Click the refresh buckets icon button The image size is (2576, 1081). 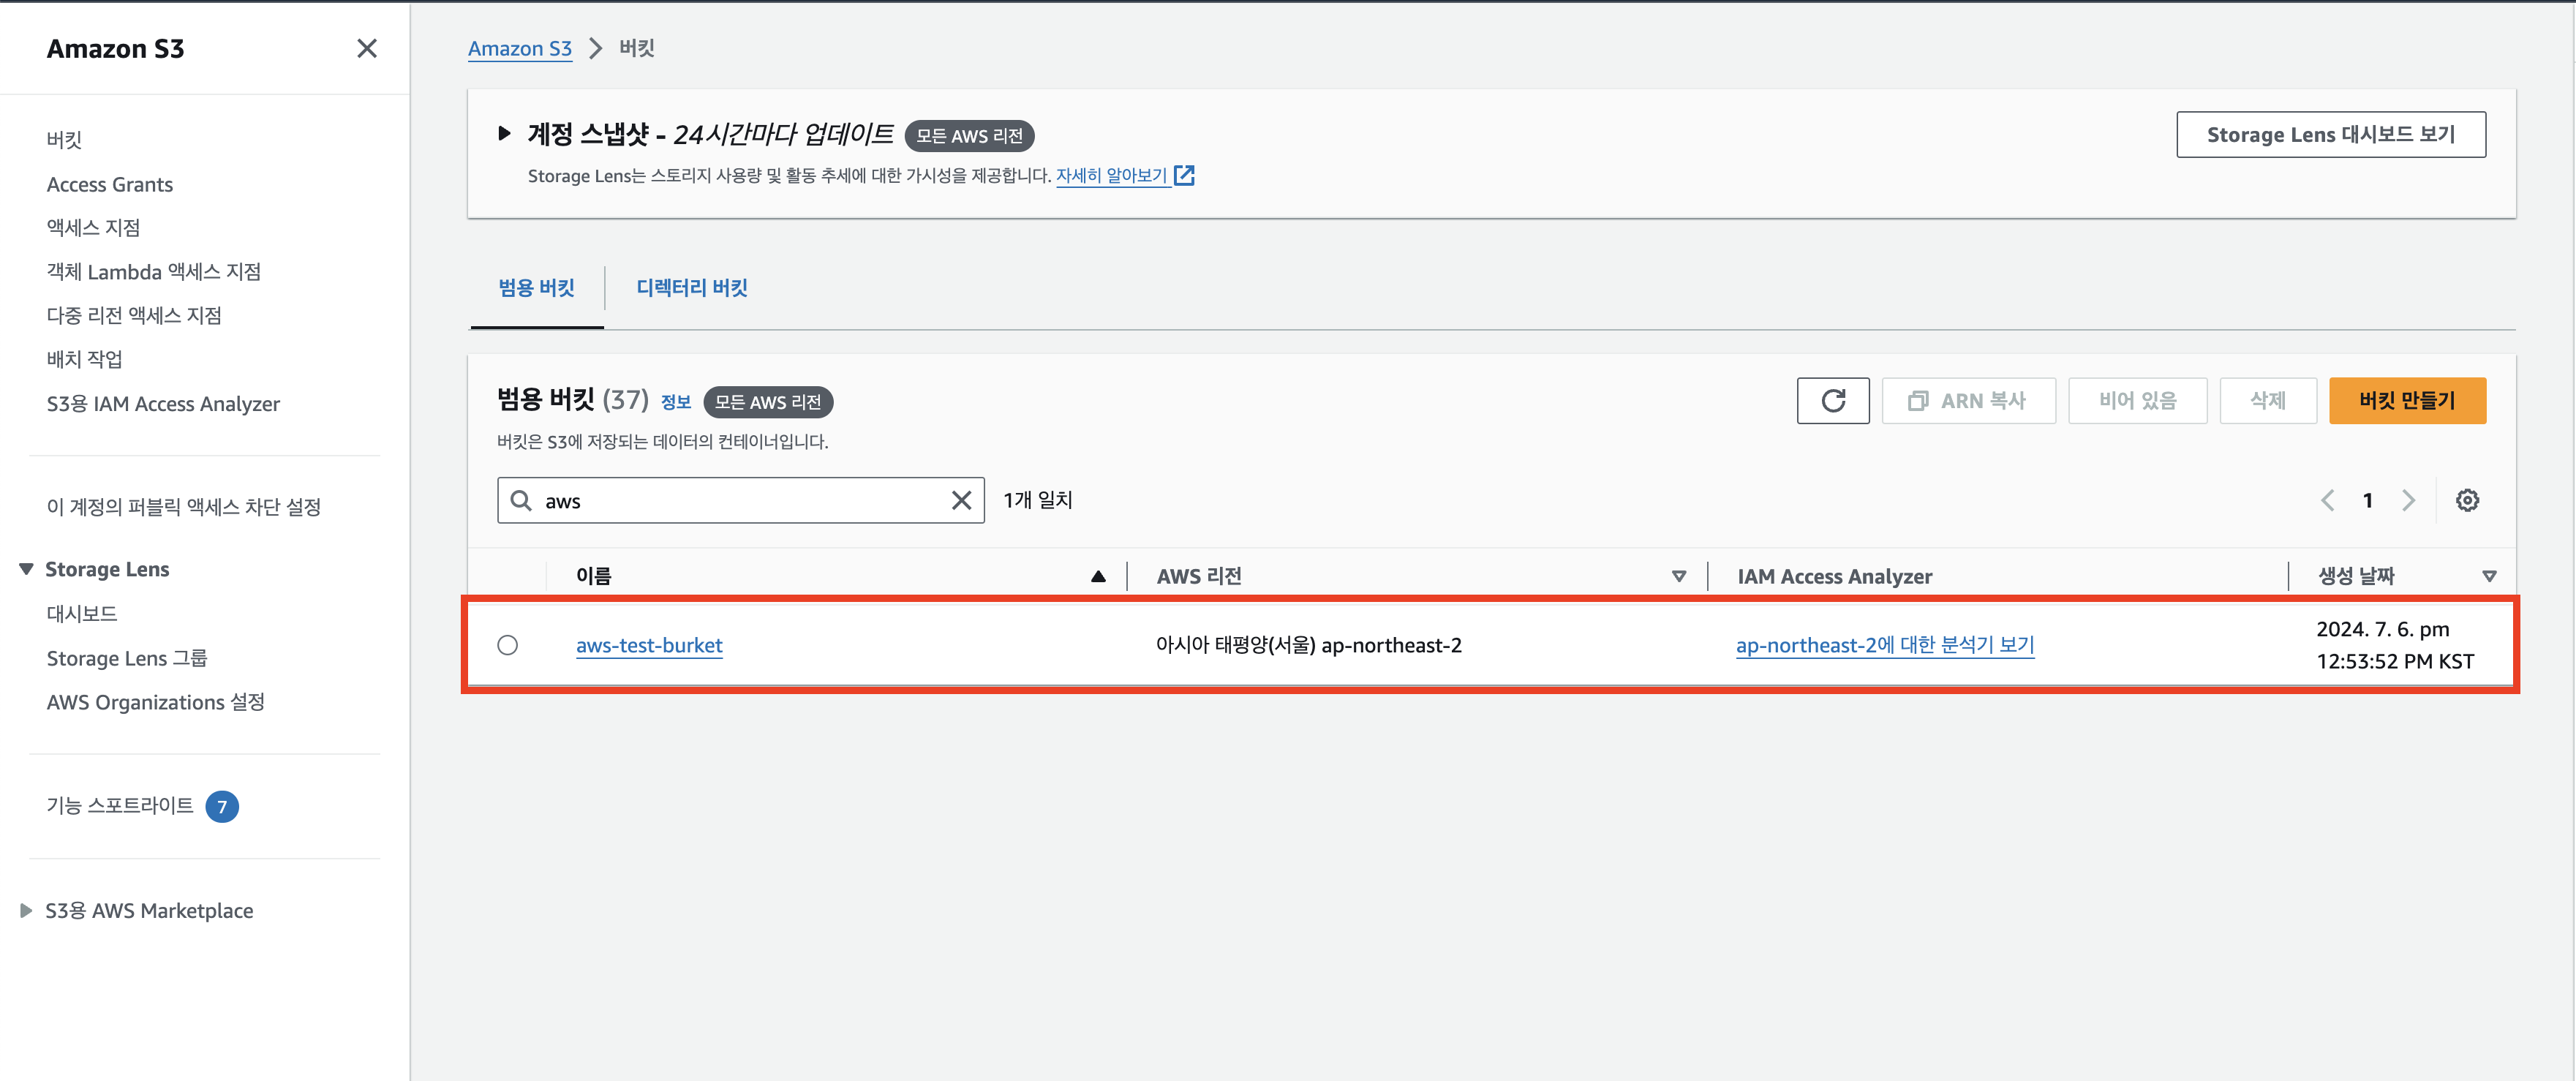(x=1832, y=401)
